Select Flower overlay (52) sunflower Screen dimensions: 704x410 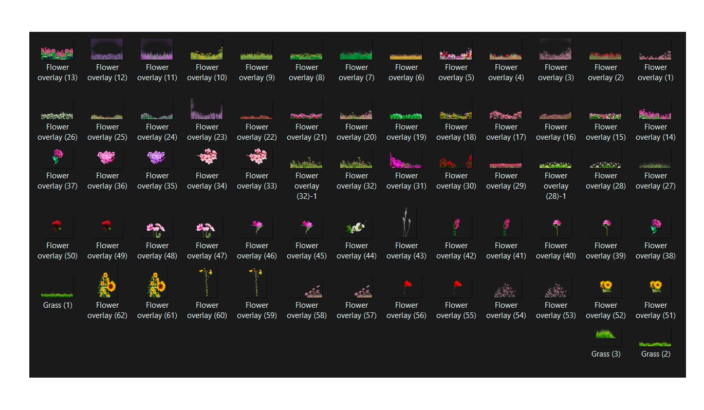[x=605, y=287]
